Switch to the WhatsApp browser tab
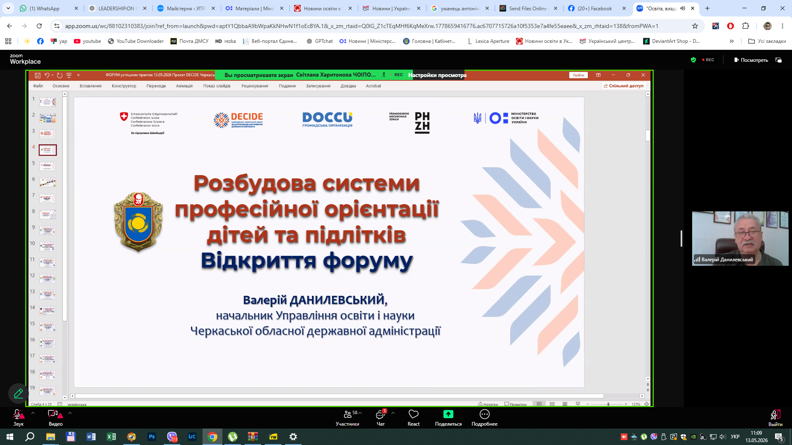Image resolution: width=792 pixels, height=445 pixels. pyautogui.click(x=48, y=8)
